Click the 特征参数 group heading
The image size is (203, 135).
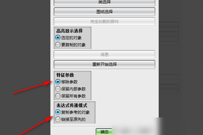click(65, 75)
